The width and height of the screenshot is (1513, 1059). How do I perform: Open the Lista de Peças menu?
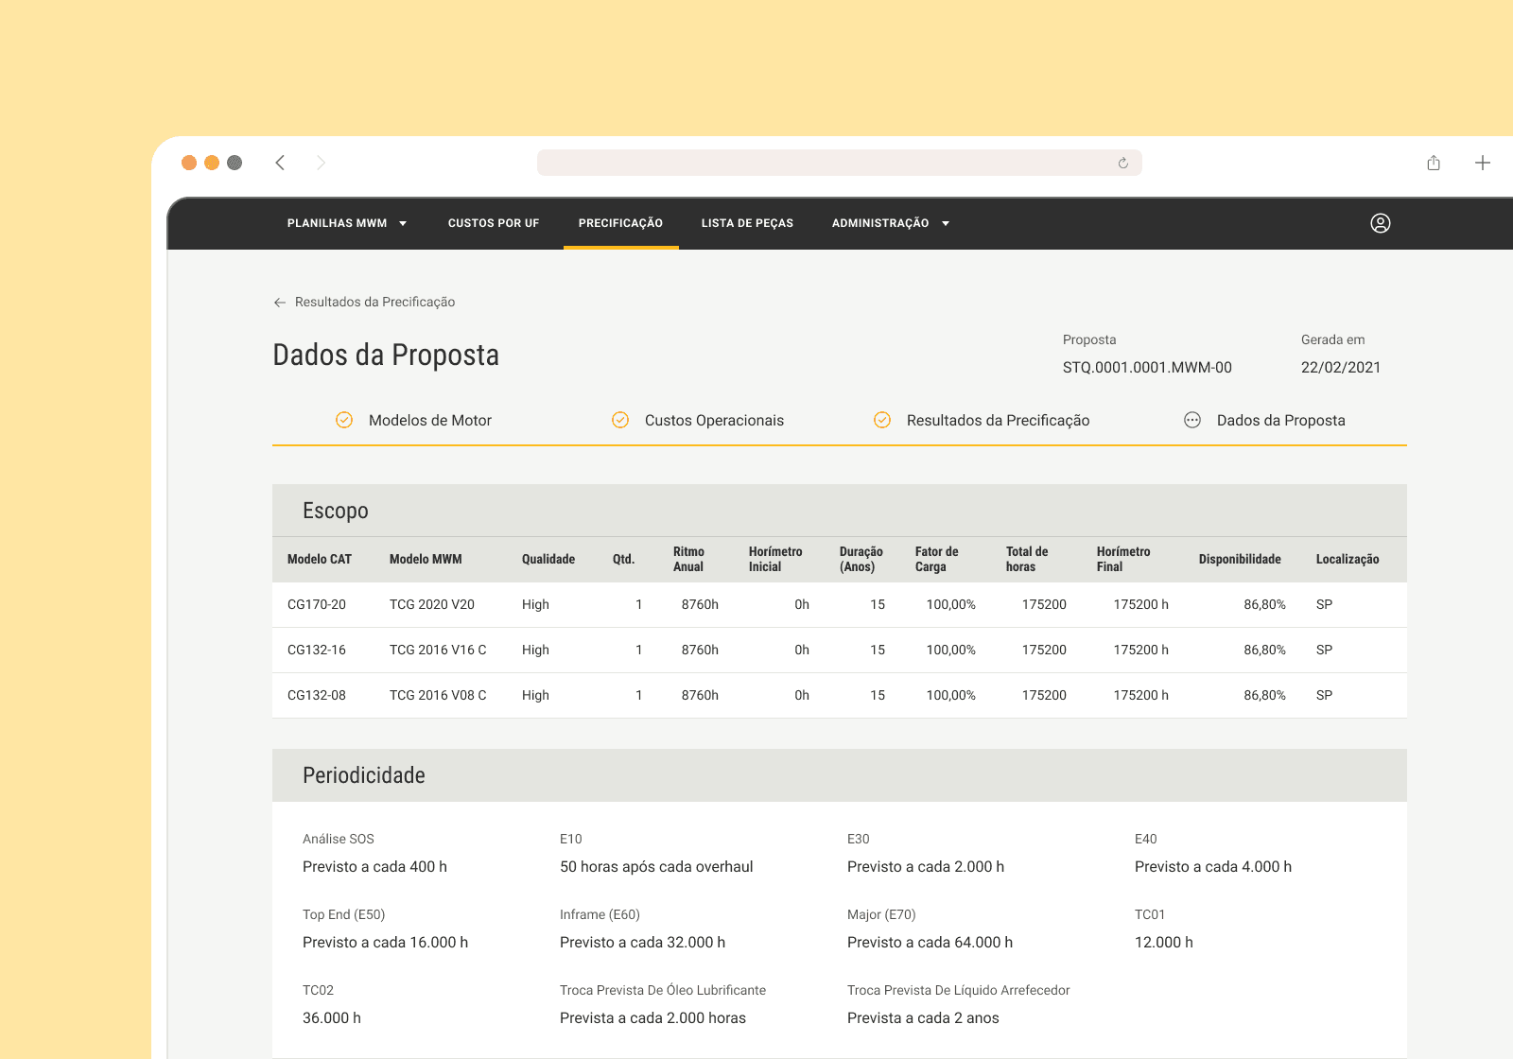pos(747,223)
